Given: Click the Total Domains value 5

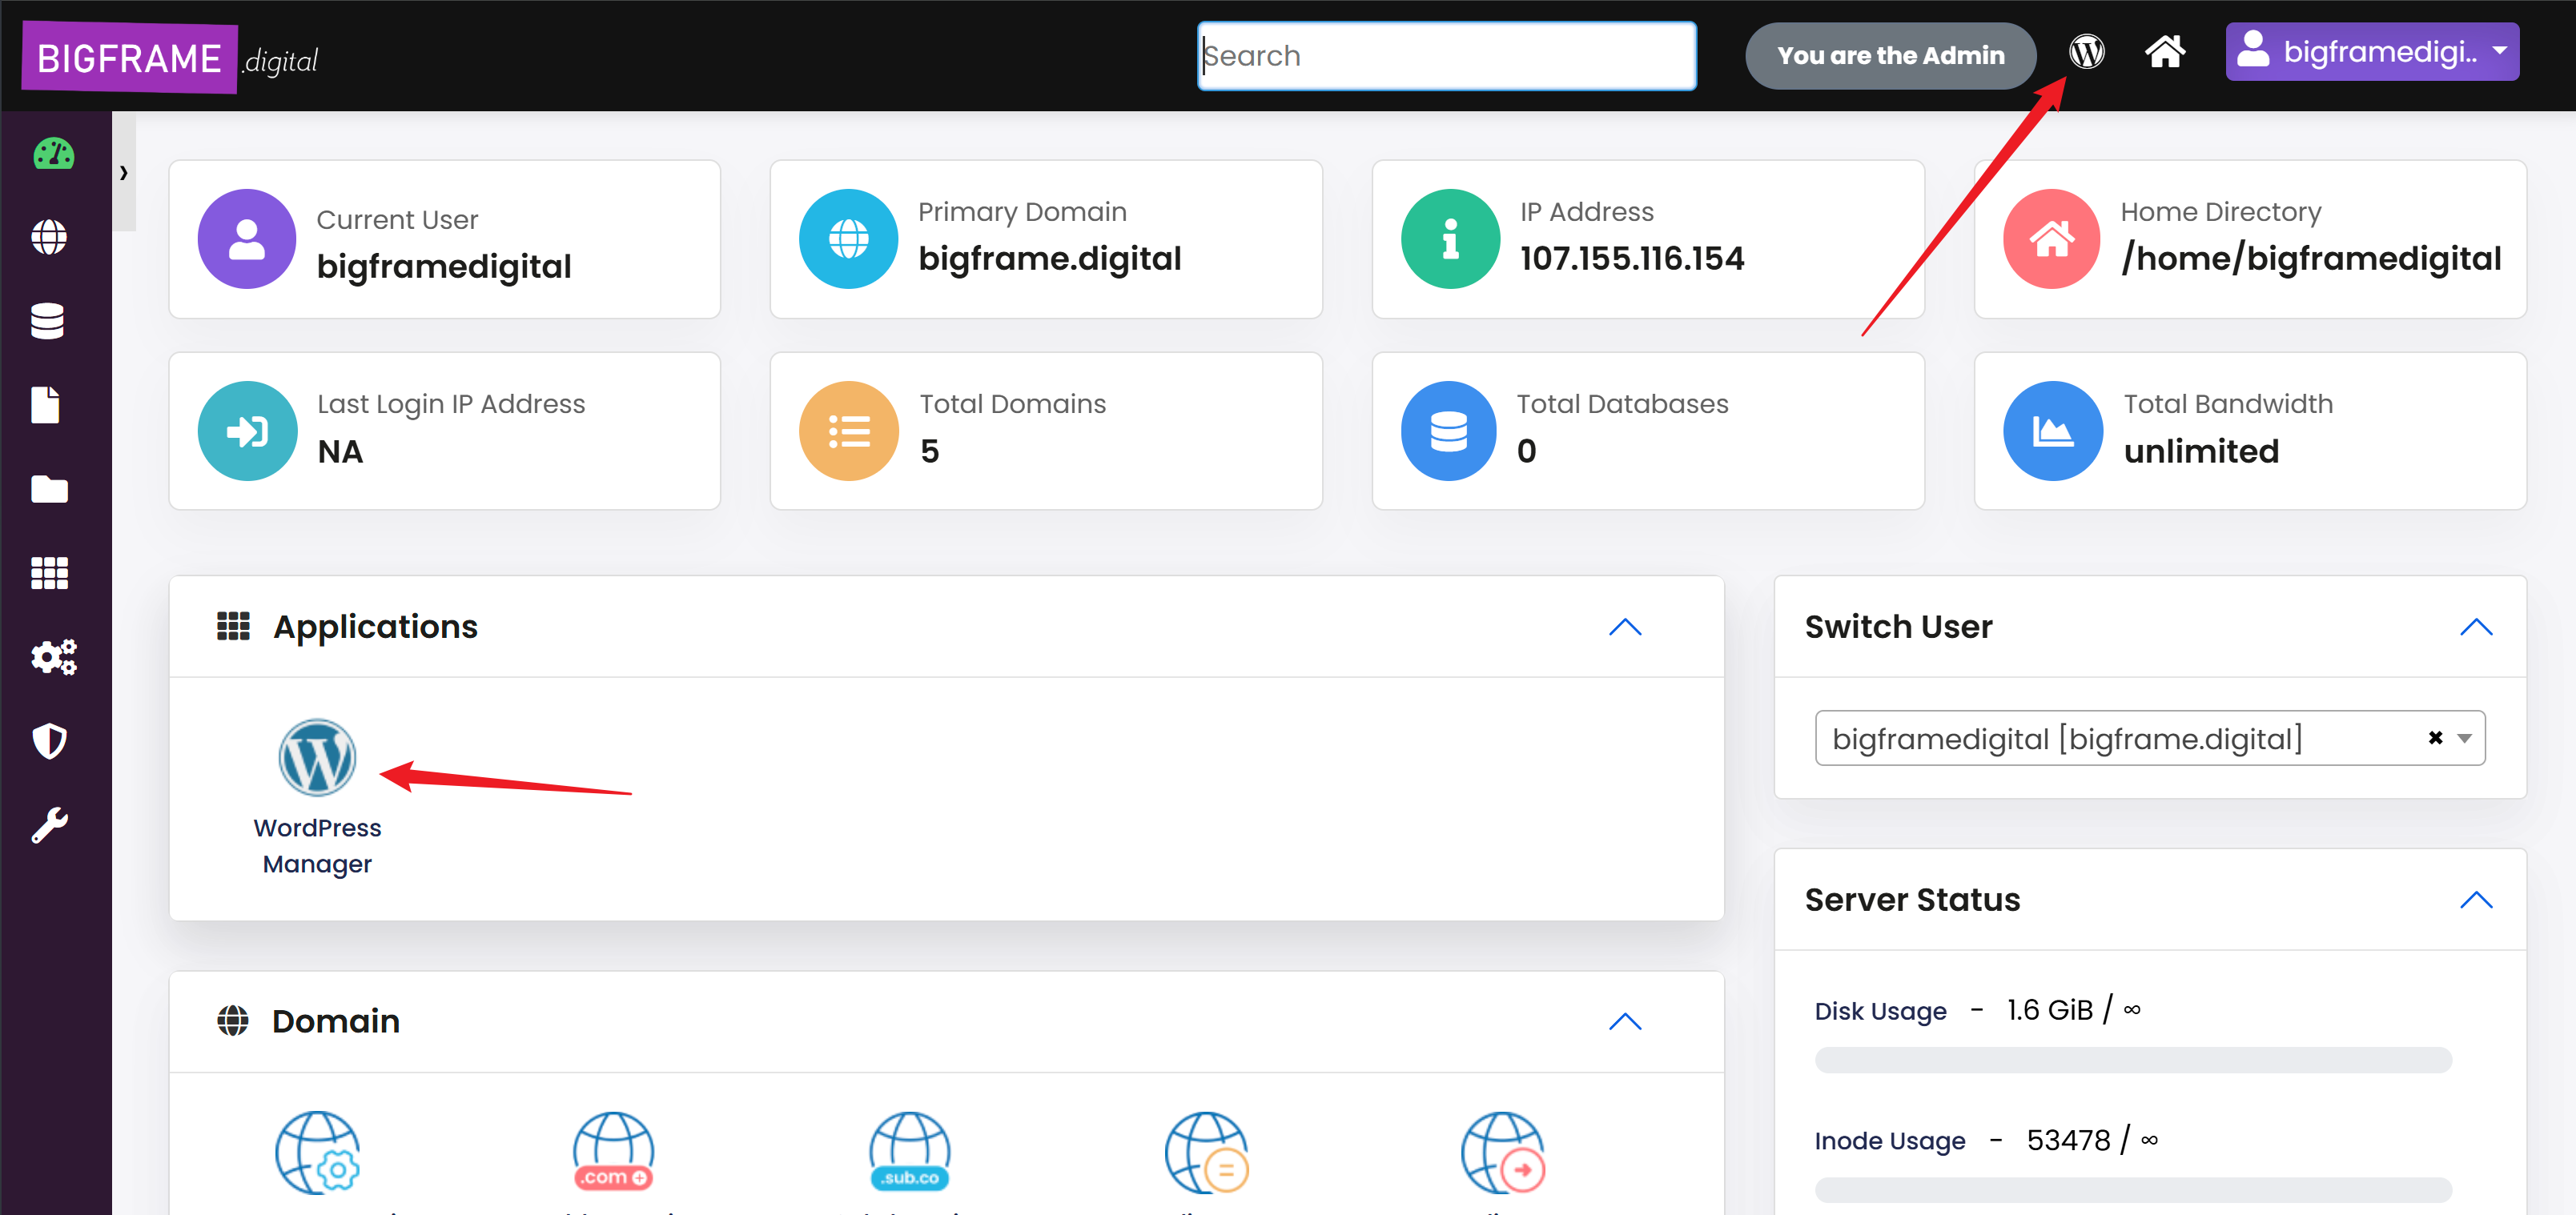Looking at the screenshot, I should pyautogui.click(x=929, y=451).
